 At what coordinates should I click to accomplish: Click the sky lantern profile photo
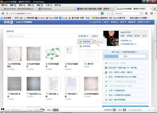tap(111, 38)
